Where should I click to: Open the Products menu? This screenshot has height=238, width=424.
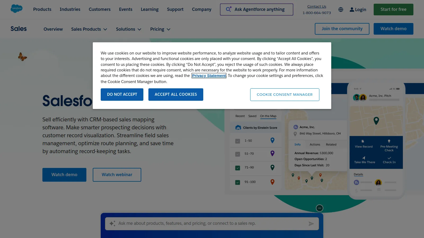pyautogui.click(x=42, y=9)
